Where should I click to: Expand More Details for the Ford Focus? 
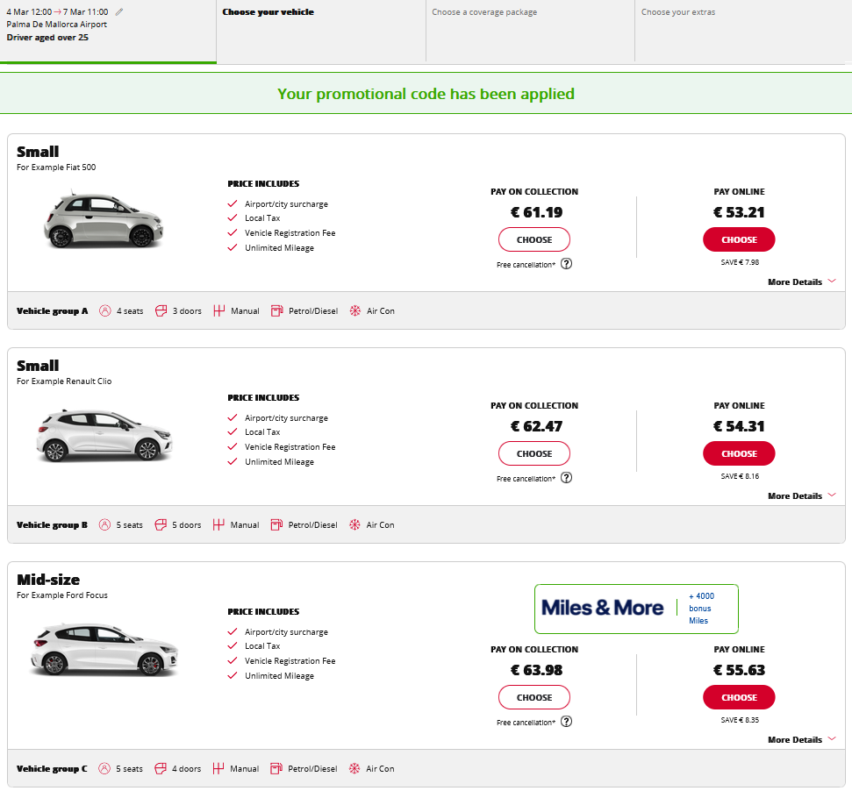tap(801, 739)
